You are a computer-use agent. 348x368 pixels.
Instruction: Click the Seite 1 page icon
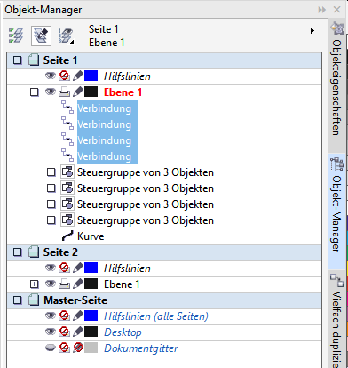tap(34, 60)
